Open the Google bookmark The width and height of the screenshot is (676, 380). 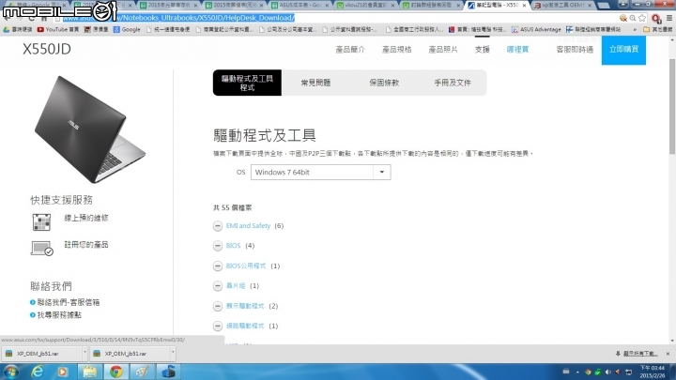[x=127, y=29]
